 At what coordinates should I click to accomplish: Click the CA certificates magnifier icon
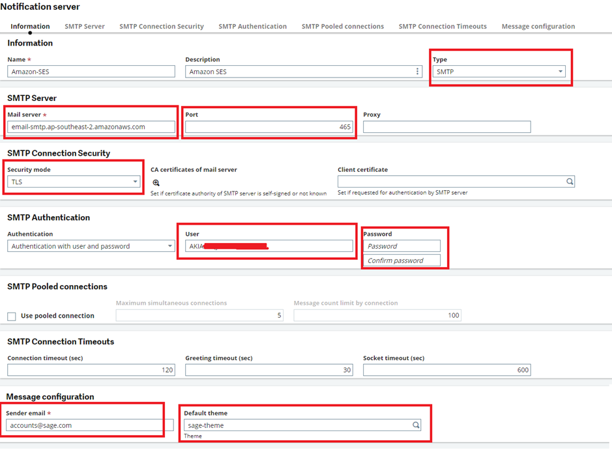156,183
